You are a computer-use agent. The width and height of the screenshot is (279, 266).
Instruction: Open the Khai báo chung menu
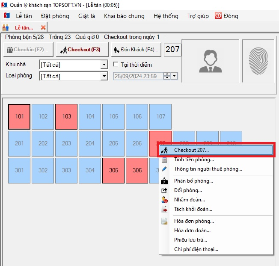pos(124,16)
